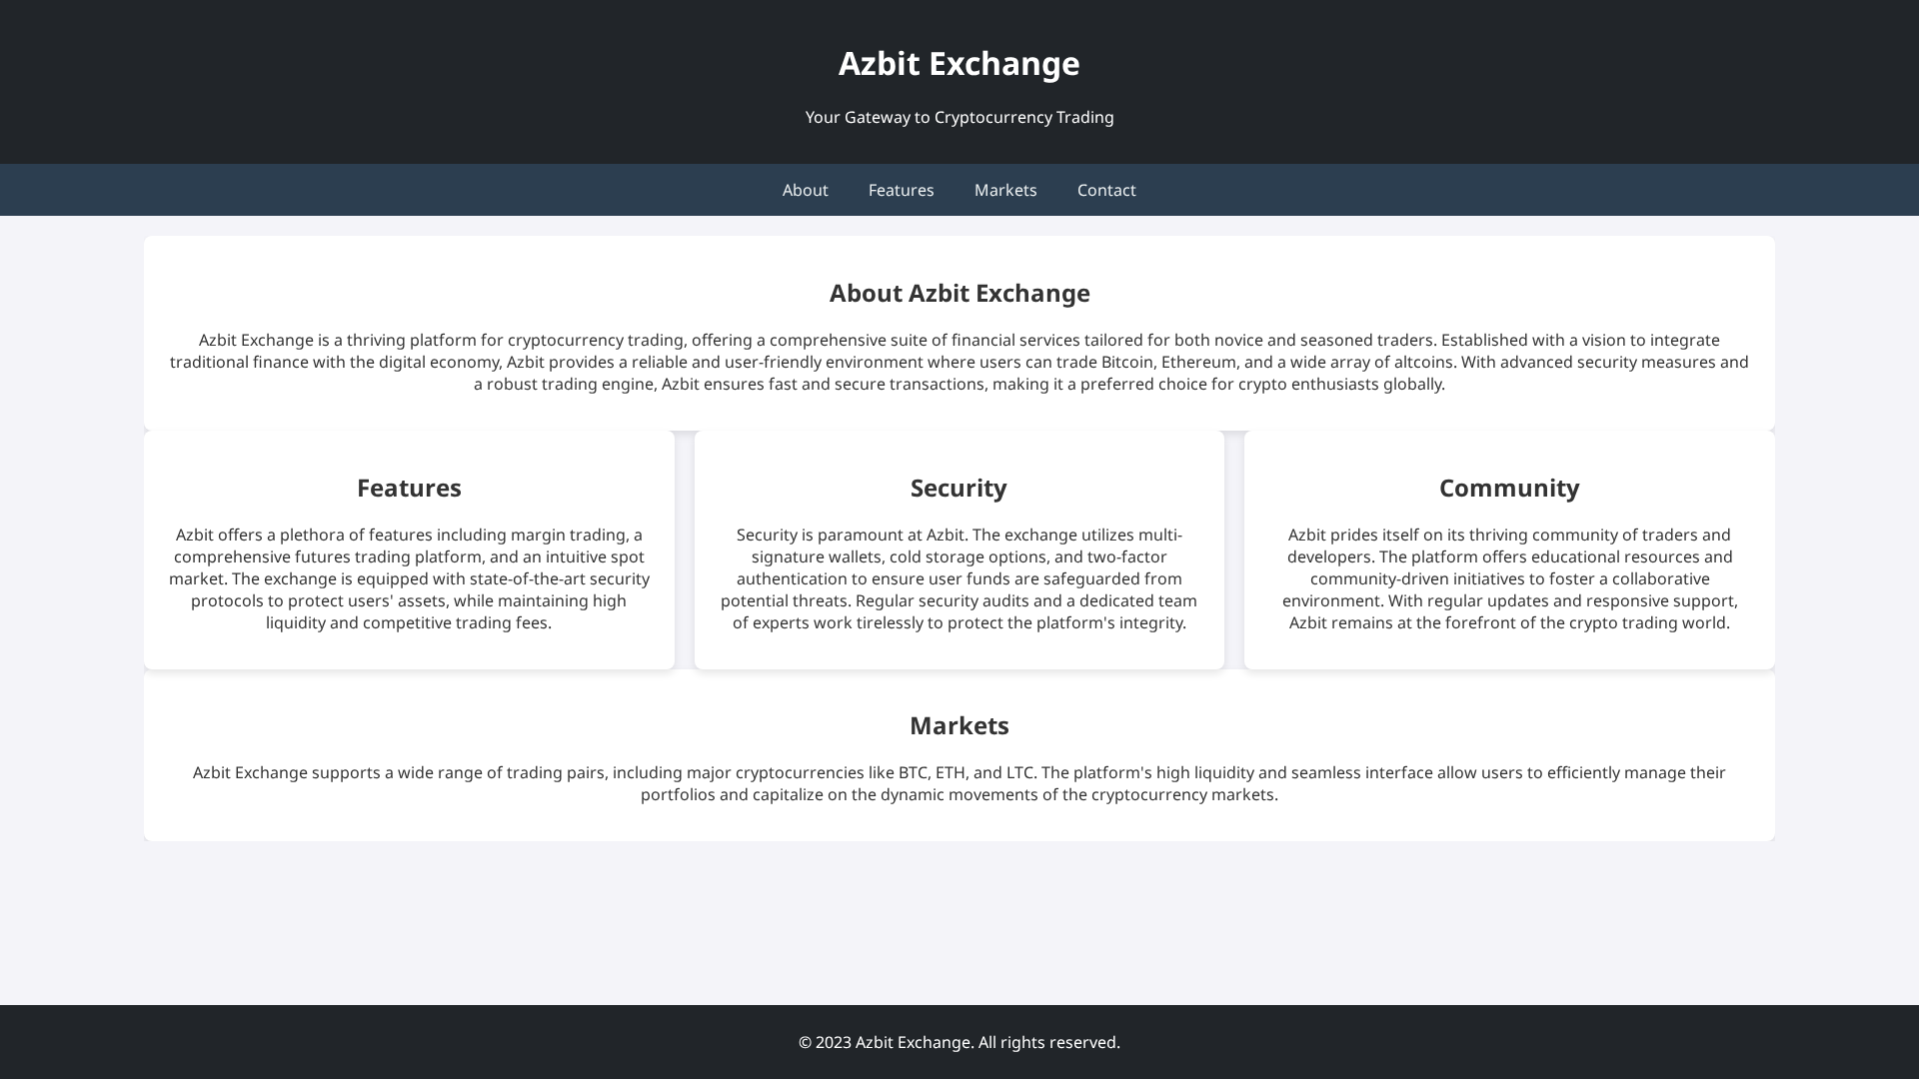This screenshot has width=1919, height=1079.
Task: Click the Gateway to Cryptocurrency Trading tagline
Action: point(959,117)
